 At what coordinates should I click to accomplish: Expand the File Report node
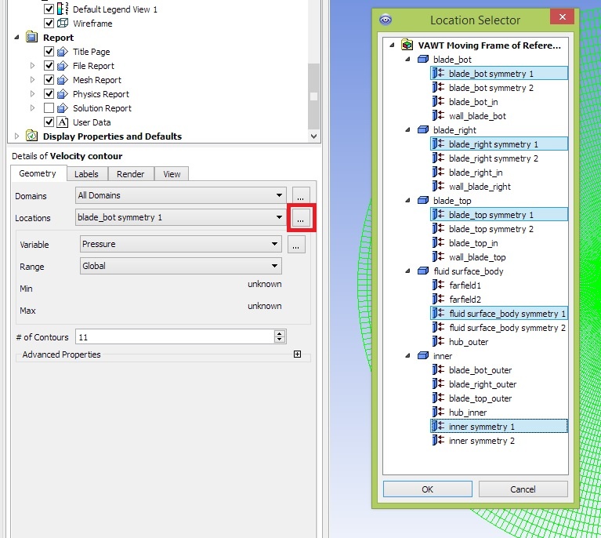(33, 66)
